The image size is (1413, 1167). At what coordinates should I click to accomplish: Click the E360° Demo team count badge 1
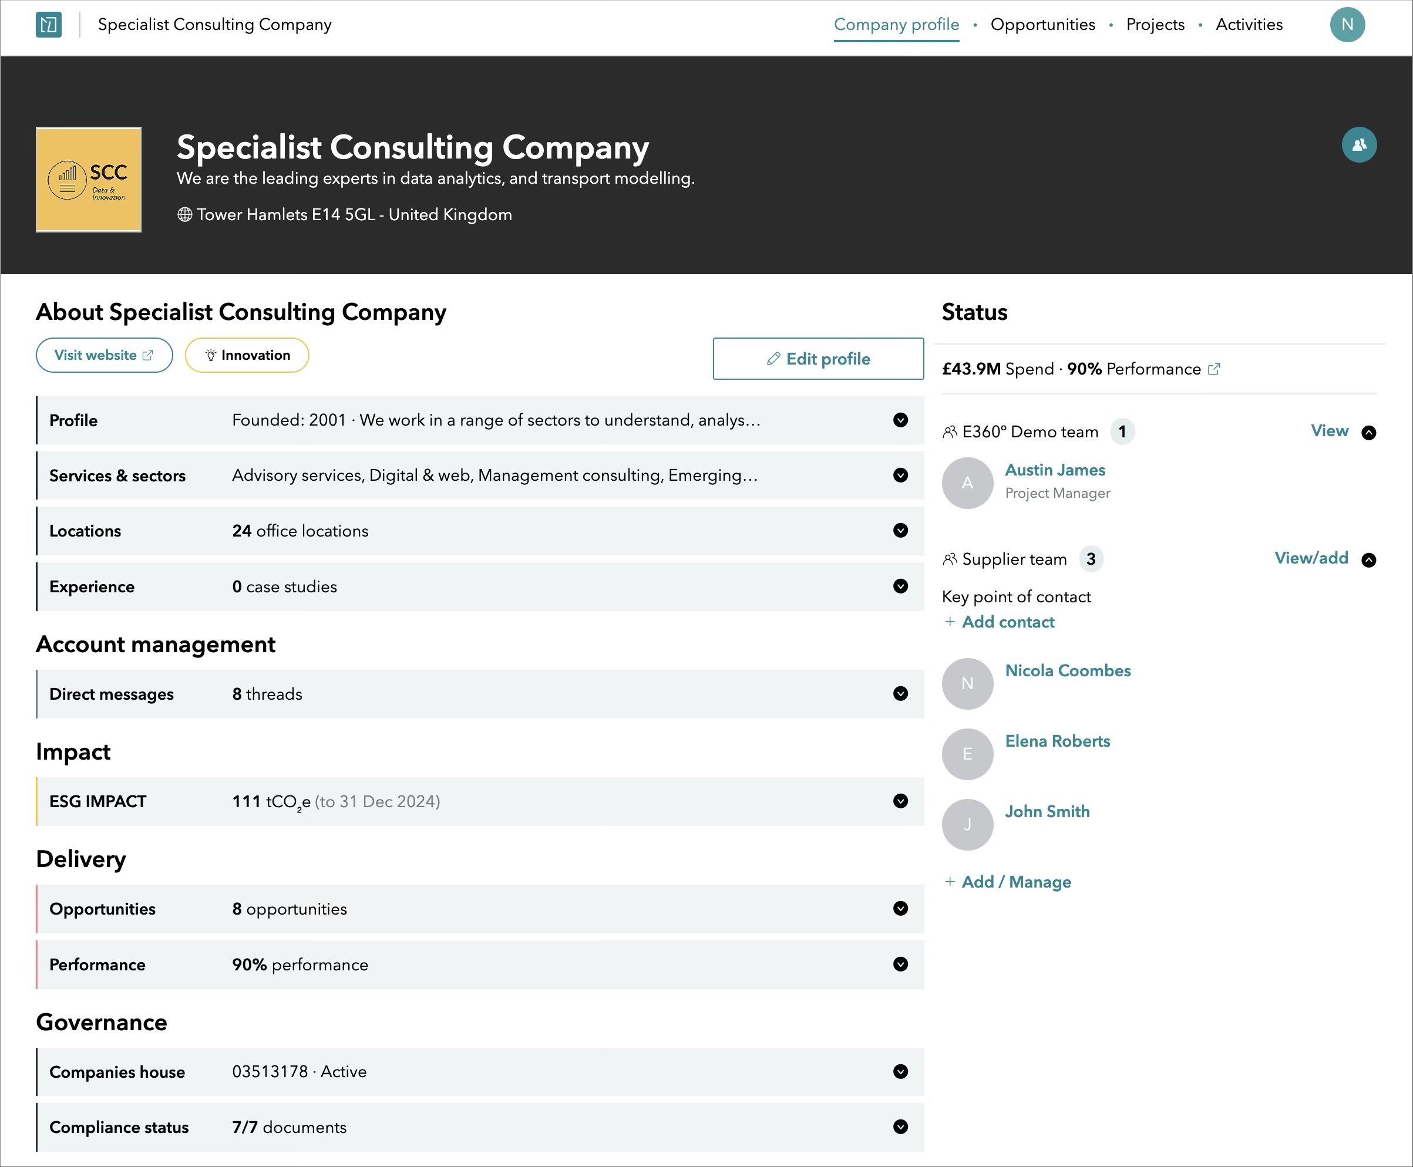tap(1122, 431)
